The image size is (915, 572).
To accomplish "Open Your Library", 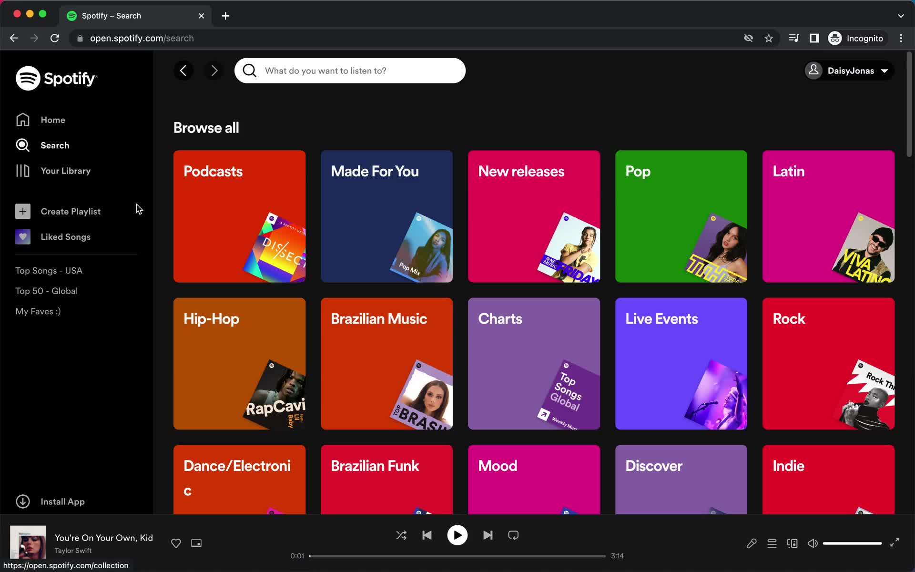I will 53,171.
